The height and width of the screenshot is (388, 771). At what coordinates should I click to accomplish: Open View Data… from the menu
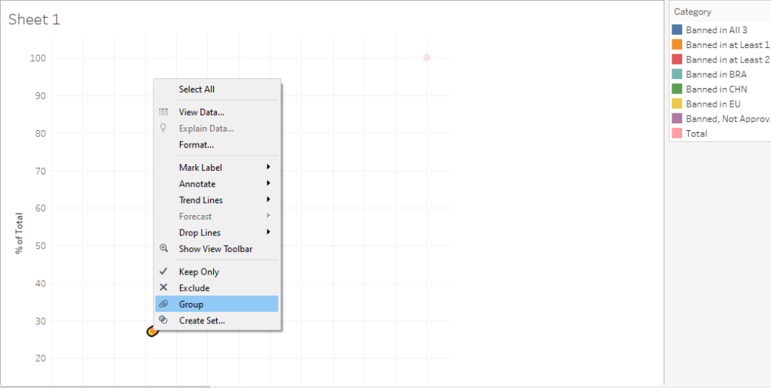(x=217, y=112)
